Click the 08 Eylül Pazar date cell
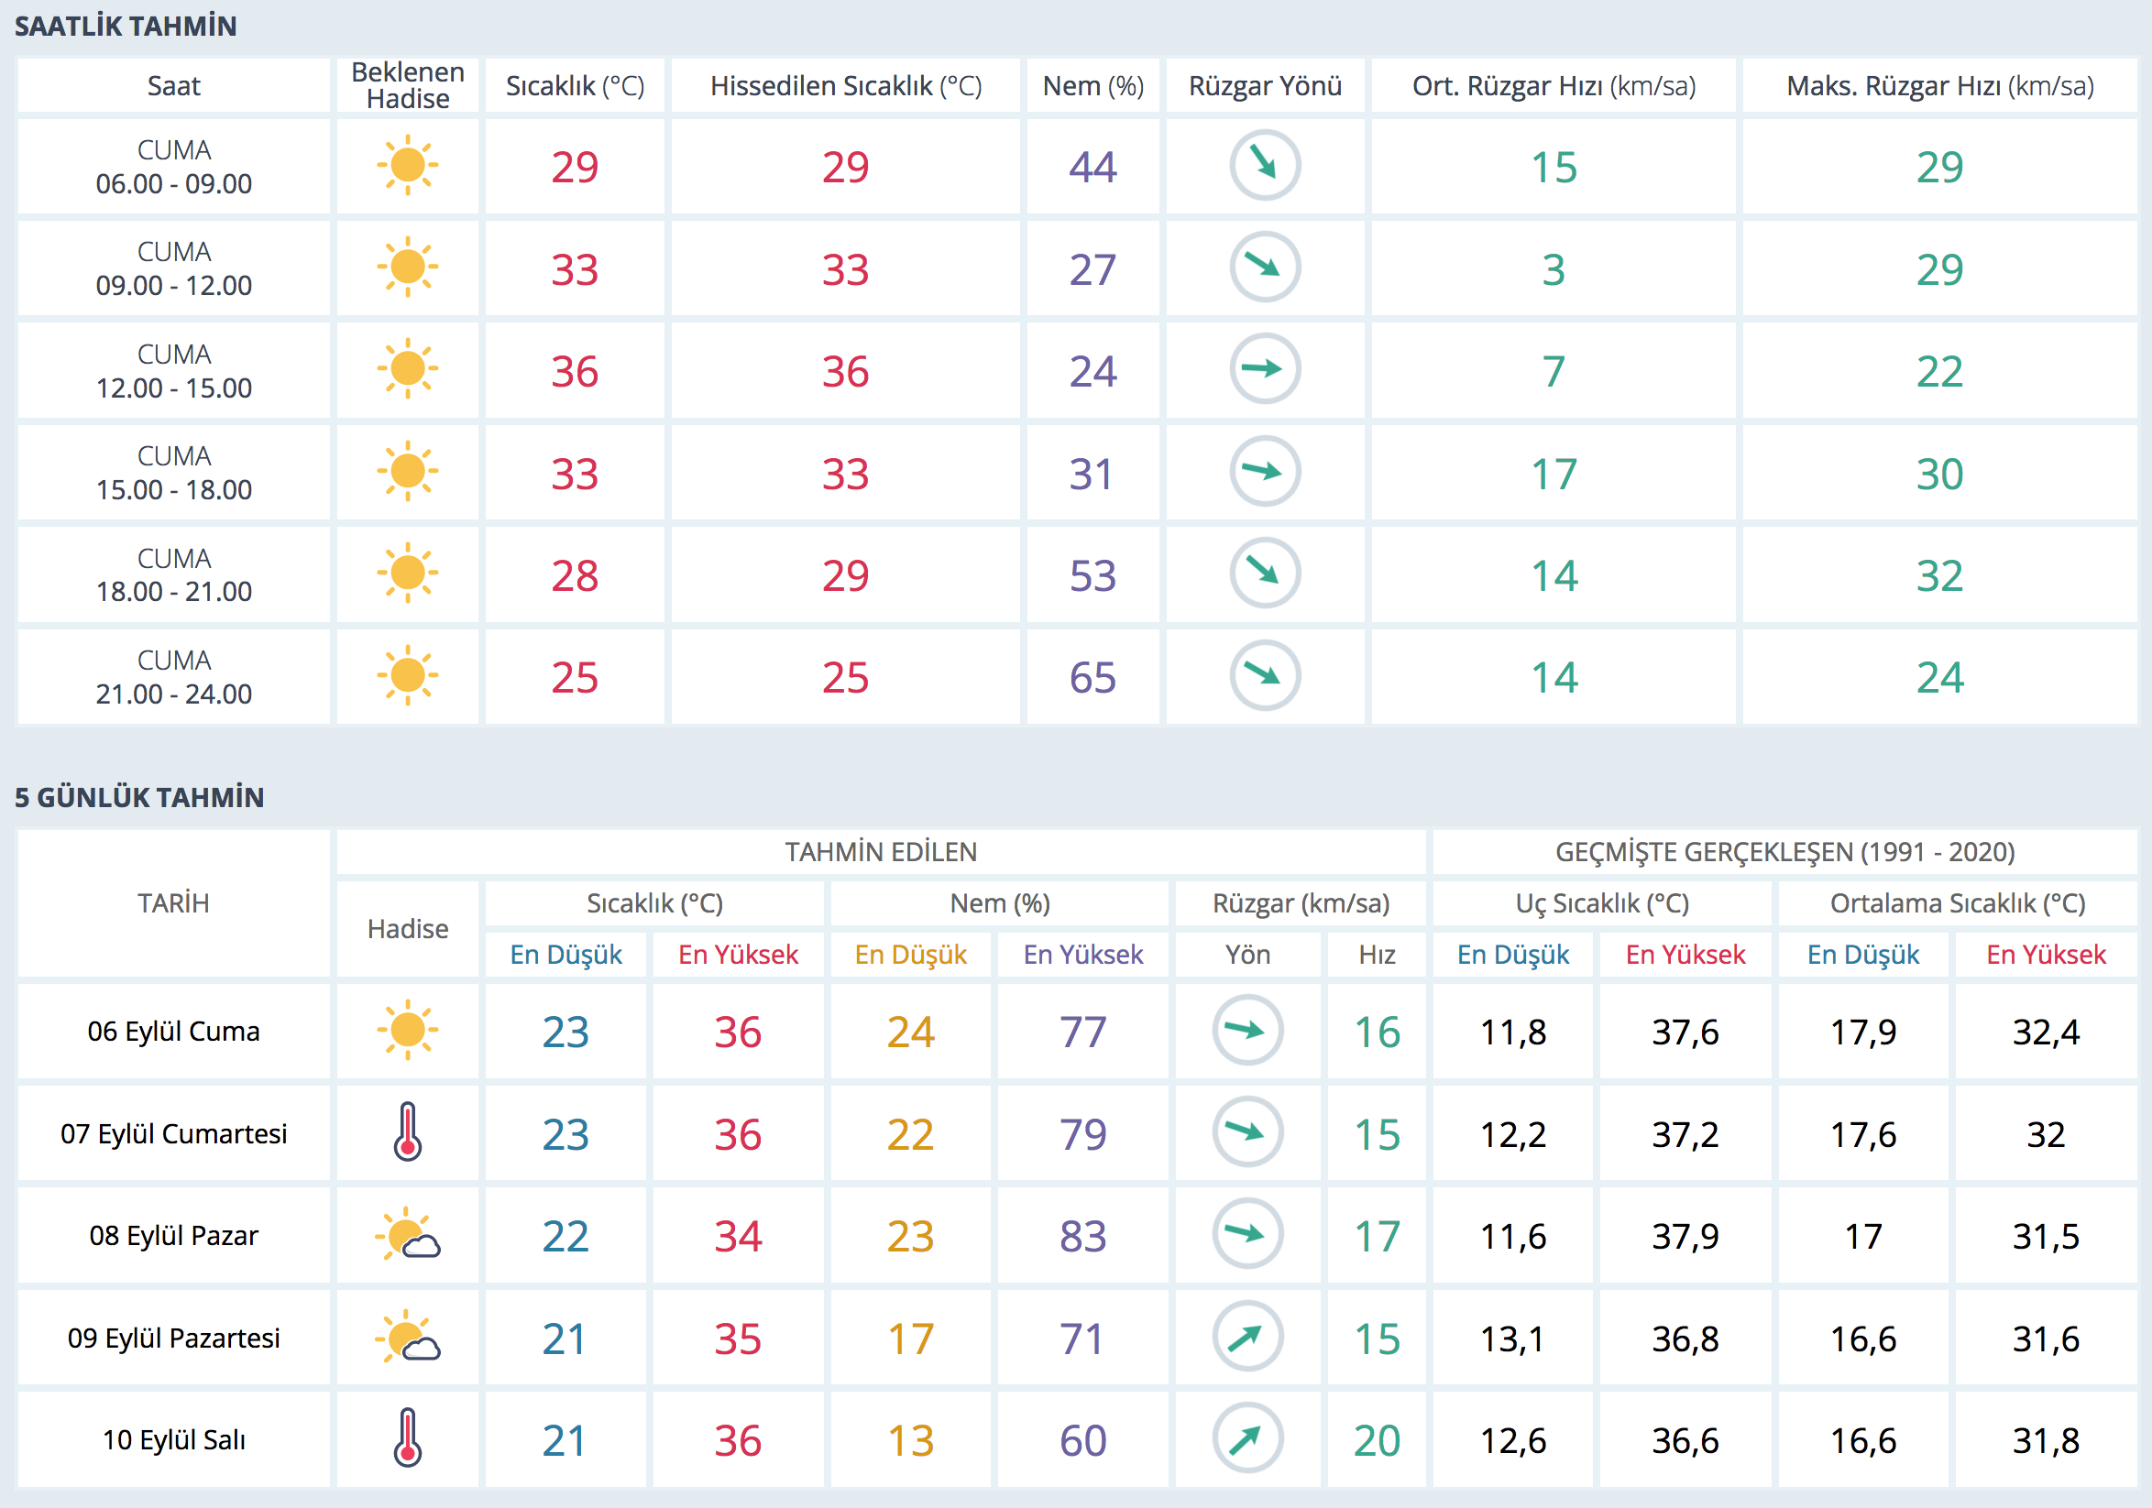 173,1235
